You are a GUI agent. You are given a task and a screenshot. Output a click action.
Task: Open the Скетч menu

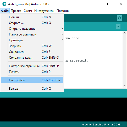(28, 11)
